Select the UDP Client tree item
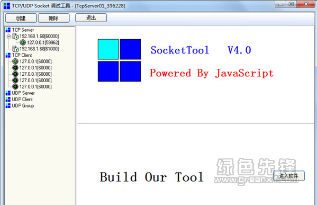 coord(22,100)
